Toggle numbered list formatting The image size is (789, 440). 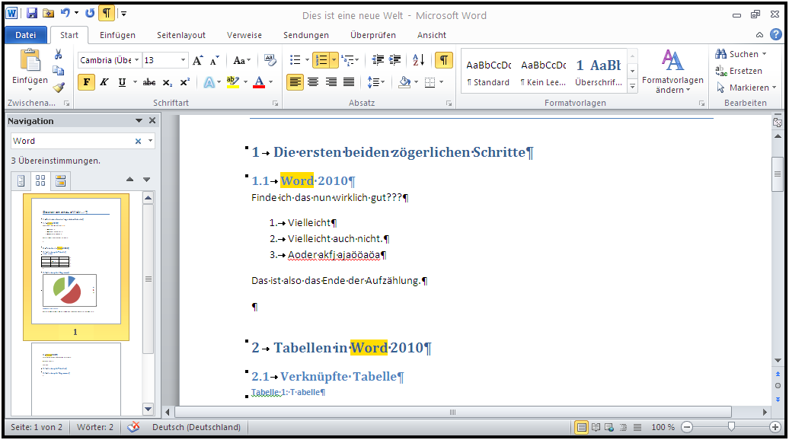tap(321, 60)
